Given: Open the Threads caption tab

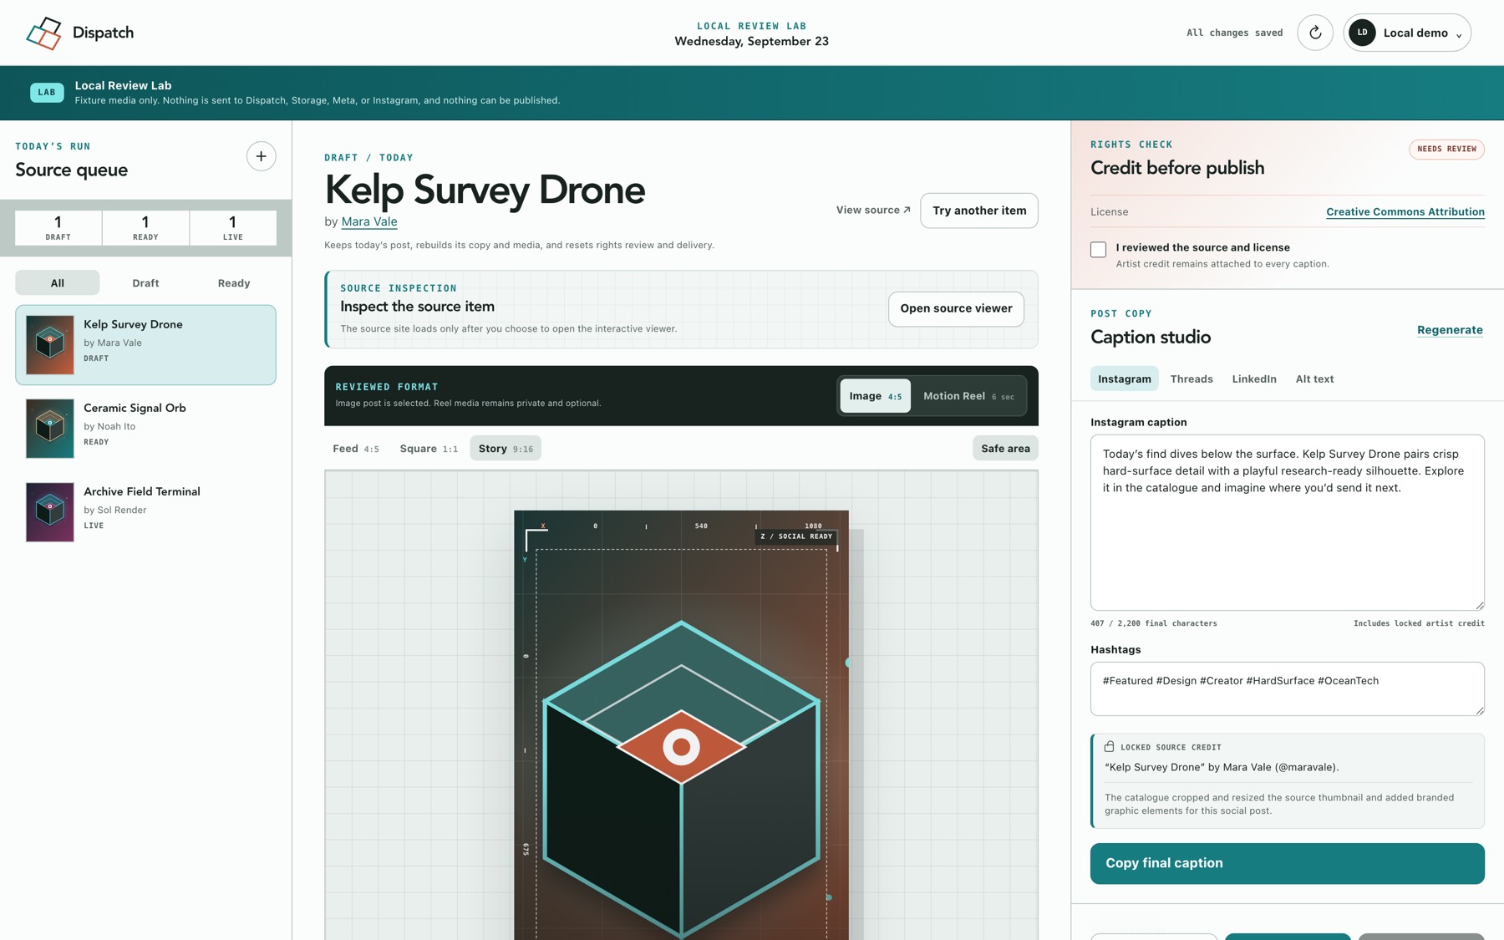Looking at the screenshot, I should 1192,379.
